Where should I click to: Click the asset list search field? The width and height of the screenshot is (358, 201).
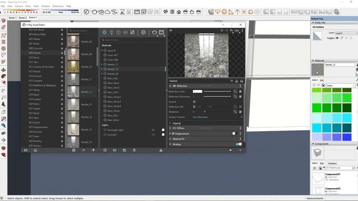pyautogui.click(x=133, y=40)
